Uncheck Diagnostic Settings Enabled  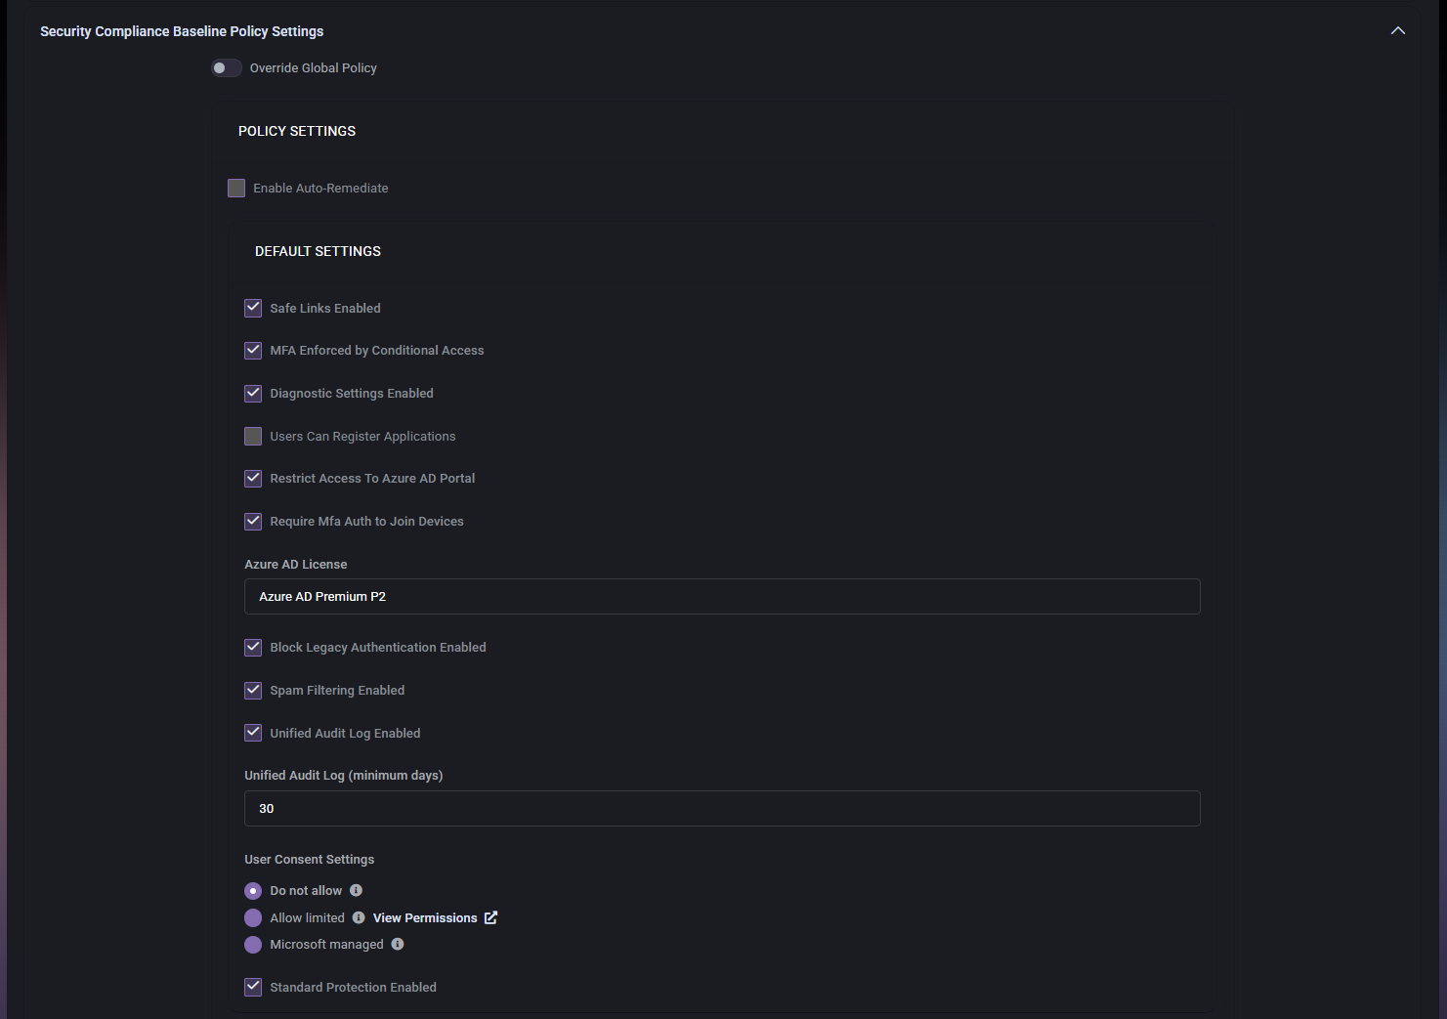tap(253, 393)
